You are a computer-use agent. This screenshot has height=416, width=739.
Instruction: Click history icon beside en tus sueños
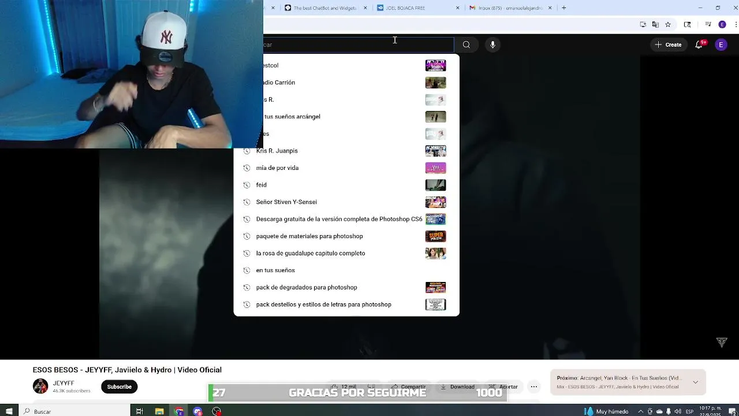(x=247, y=270)
